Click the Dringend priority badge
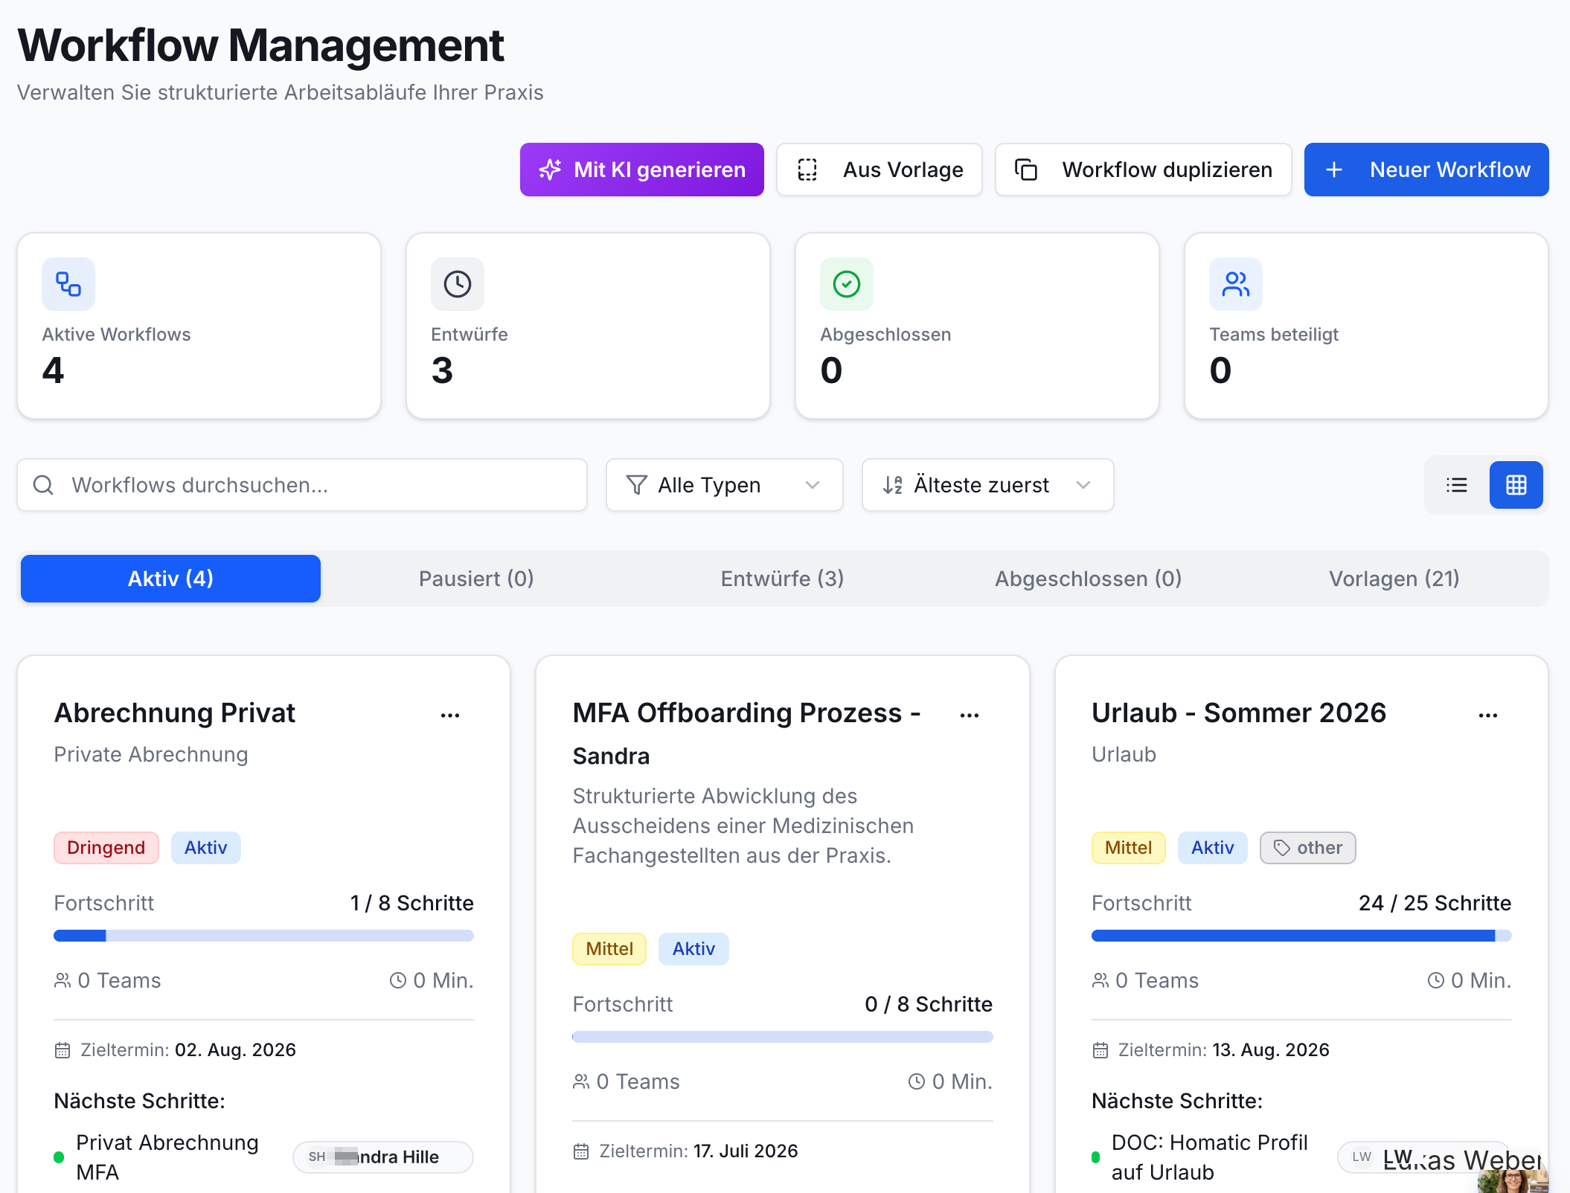The width and height of the screenshot is (1570, 1193). click(x=106, y=848)
